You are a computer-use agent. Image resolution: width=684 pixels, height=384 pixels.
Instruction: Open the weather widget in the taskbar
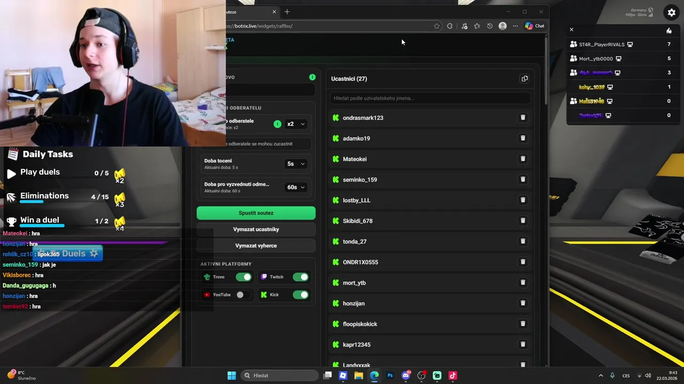[21, 375]
